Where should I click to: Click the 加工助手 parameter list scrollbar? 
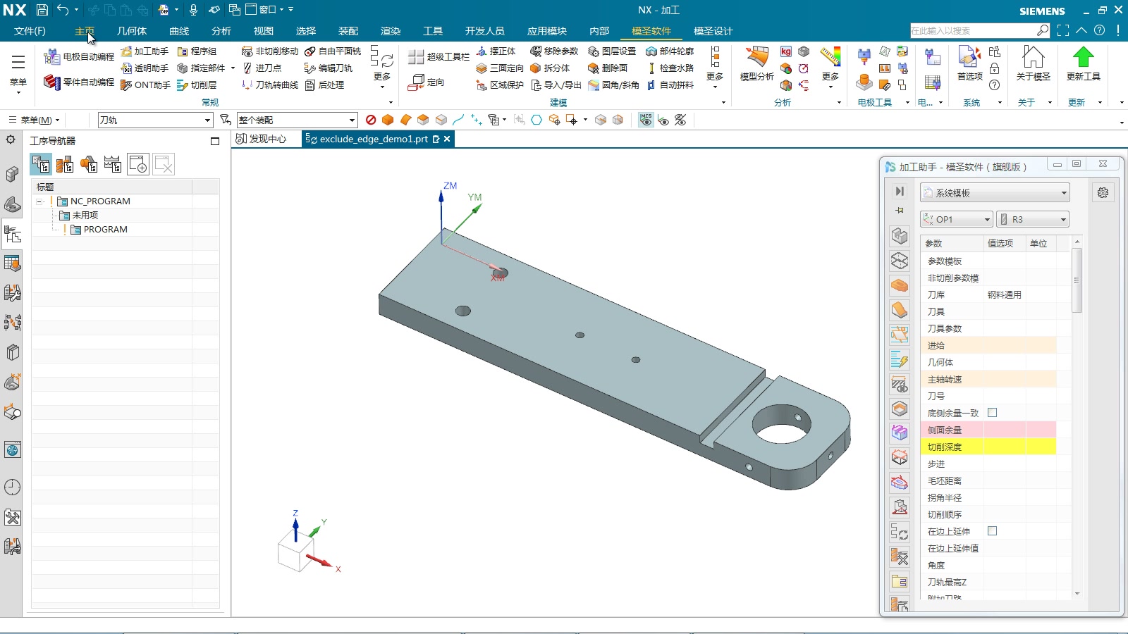pyautogui.click(x=1077, y=279)
